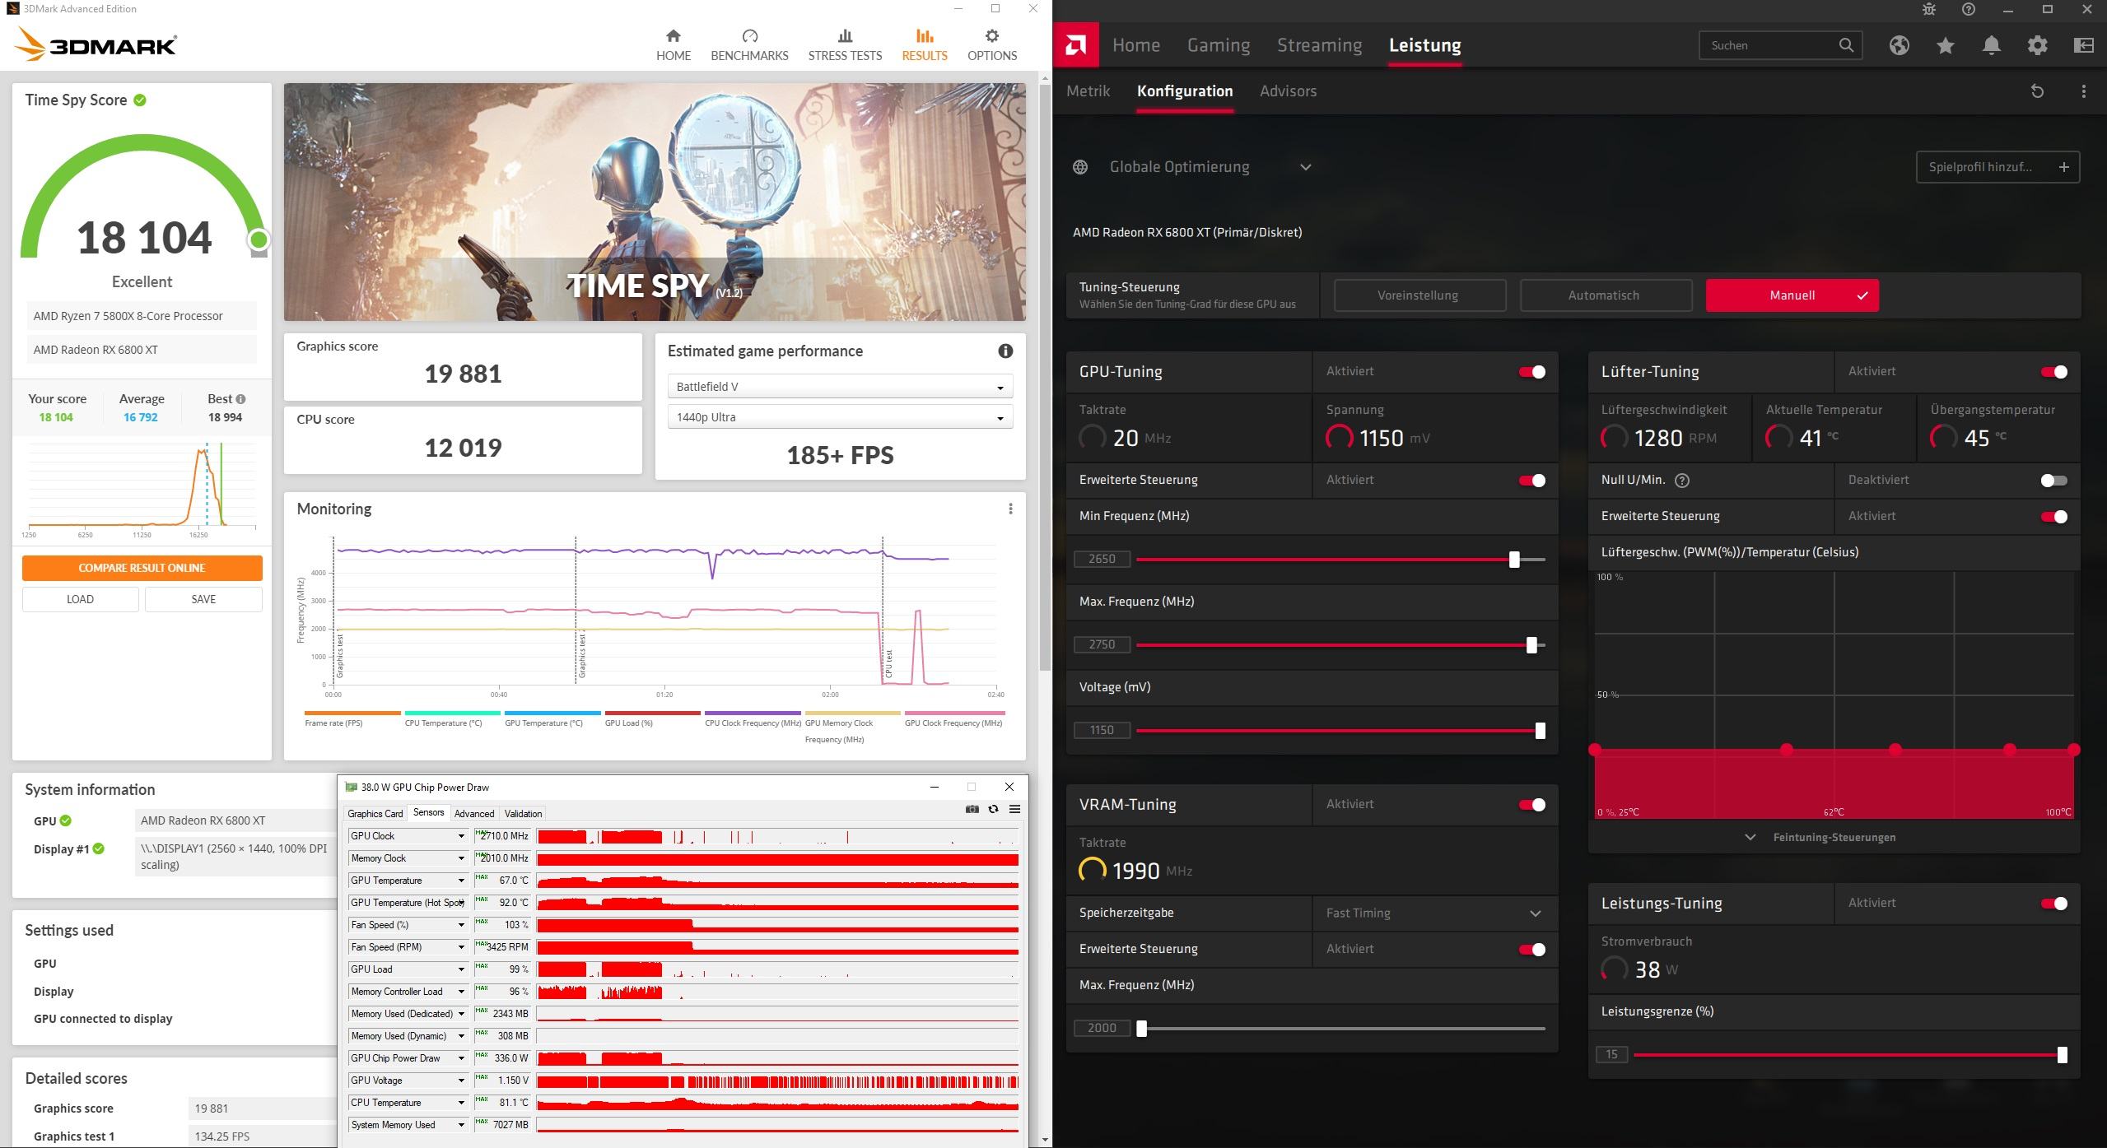Switch to AMD Gaming tab
The width and height of the screenshot is (2107, 1148).
pyautogui.click(x=1218, y=45)
